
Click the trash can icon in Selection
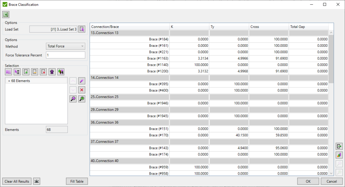pyautogui.click(x=52, y=72)
